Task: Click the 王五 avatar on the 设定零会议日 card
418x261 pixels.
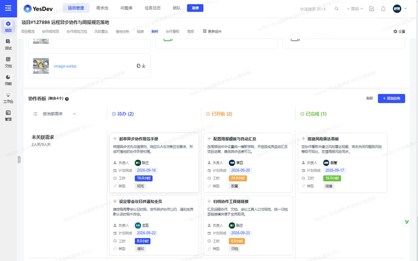Action: 138,226
